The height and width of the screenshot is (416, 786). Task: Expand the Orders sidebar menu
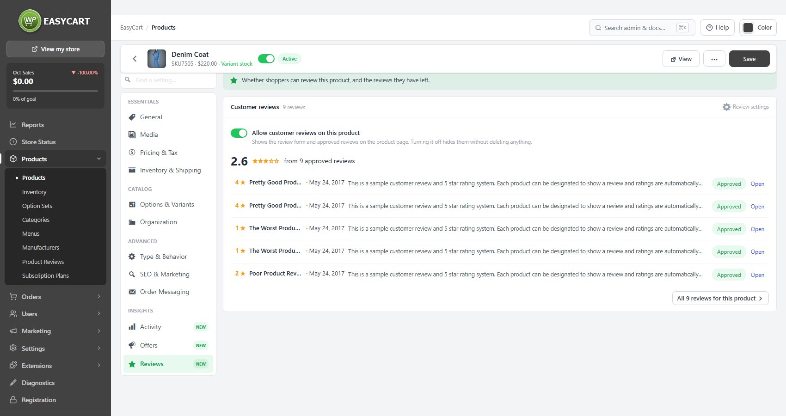click(x=98, y=297)
